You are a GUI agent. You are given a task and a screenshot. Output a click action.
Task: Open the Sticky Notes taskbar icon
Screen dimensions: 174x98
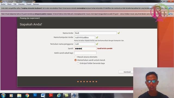(x=67, y=96)
